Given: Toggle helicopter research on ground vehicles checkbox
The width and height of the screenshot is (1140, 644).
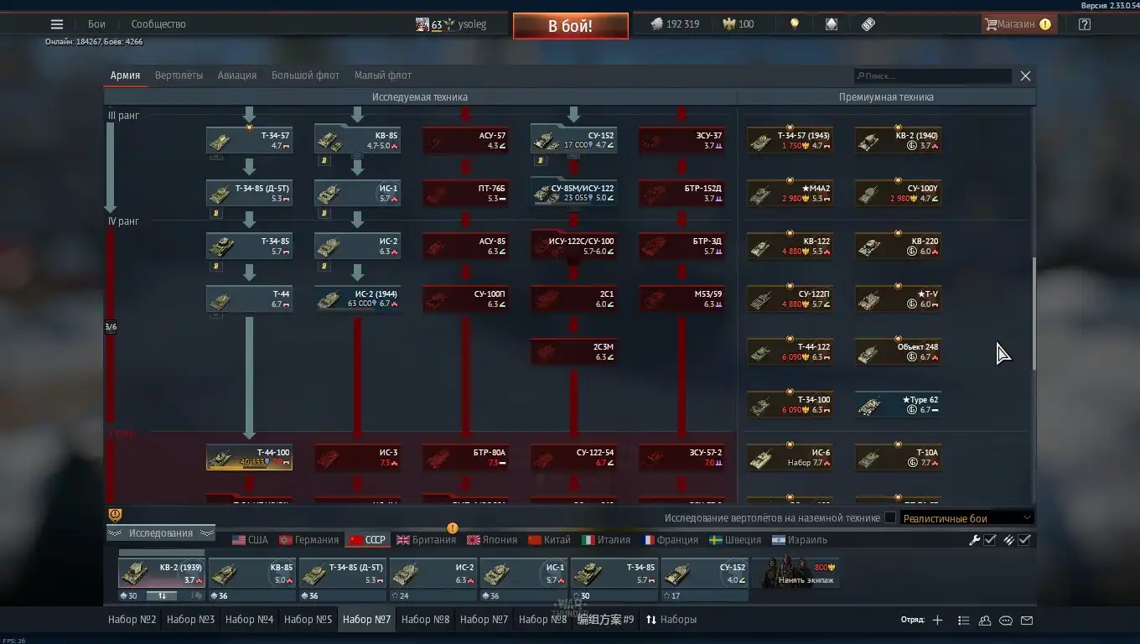Looking at the screenshot, I should (890, 518).
